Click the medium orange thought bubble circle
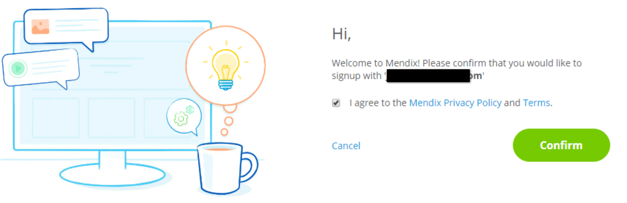Image resolution: width=627 pixels, height=203 pixels. [229, 120]
